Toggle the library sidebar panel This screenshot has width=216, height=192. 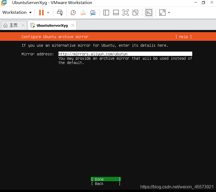click(106, 12)
